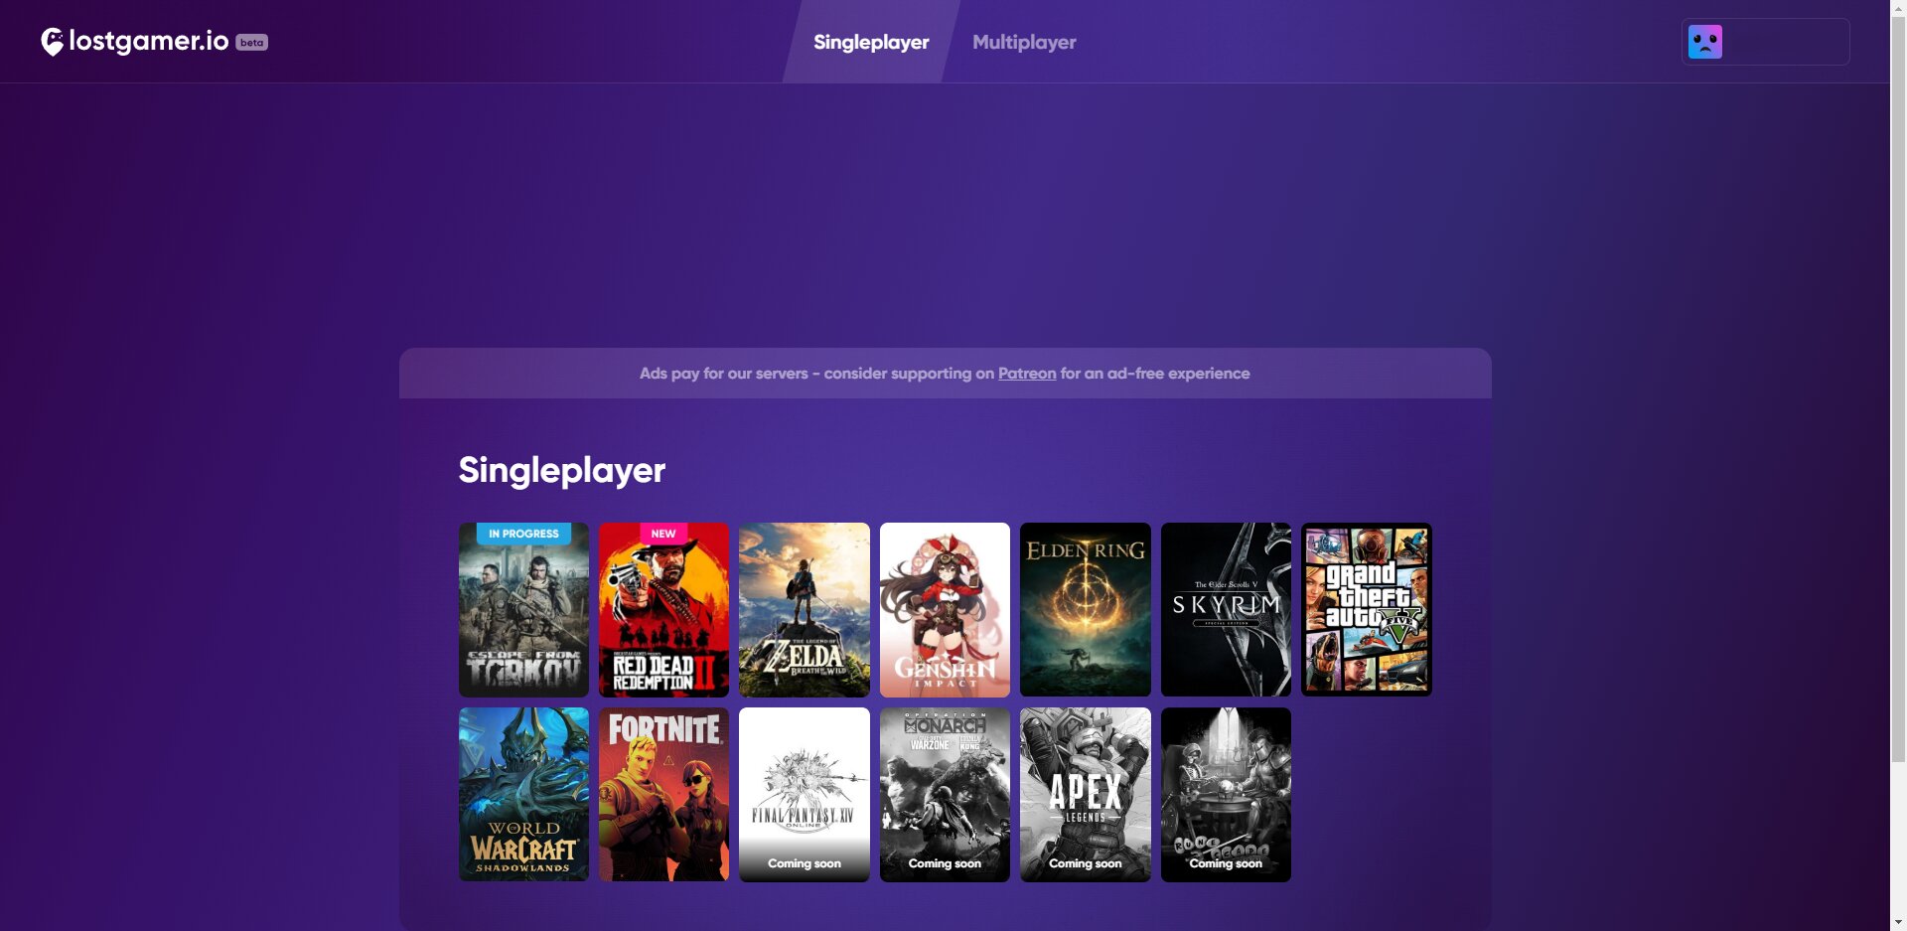Click the scrollbar up arrow

point(1898,7)
